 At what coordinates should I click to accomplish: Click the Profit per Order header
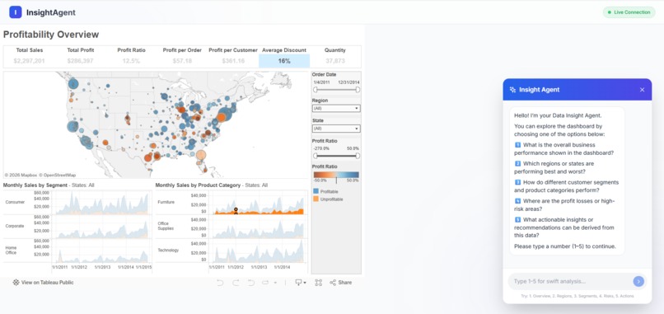[x=182, y=50]
